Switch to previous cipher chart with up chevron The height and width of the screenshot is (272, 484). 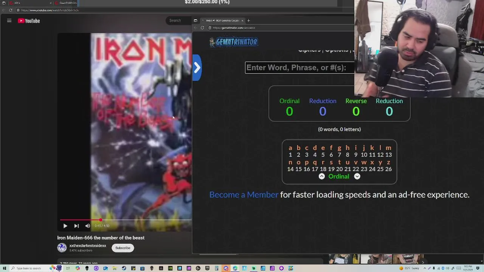(321, 176)
